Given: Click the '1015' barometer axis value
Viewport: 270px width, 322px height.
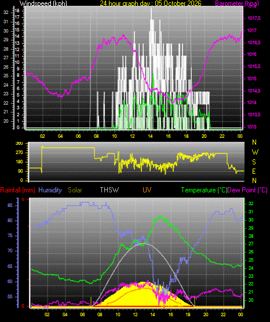Looking at the screenshot, I should click(x=252, y=79).
